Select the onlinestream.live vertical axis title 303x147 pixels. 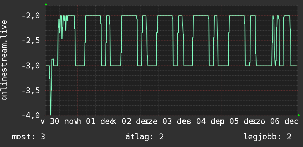tap(4, 60)
